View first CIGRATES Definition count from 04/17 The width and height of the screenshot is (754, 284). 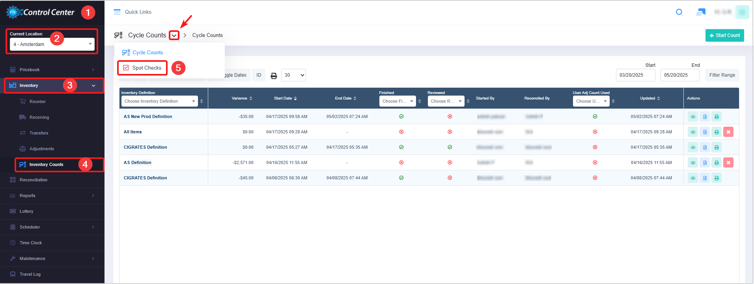pos(693,148)
